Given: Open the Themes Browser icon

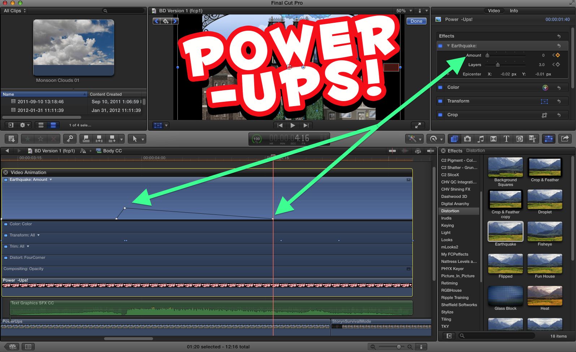Looking at the screenshot, I should [x=532, y=139].
